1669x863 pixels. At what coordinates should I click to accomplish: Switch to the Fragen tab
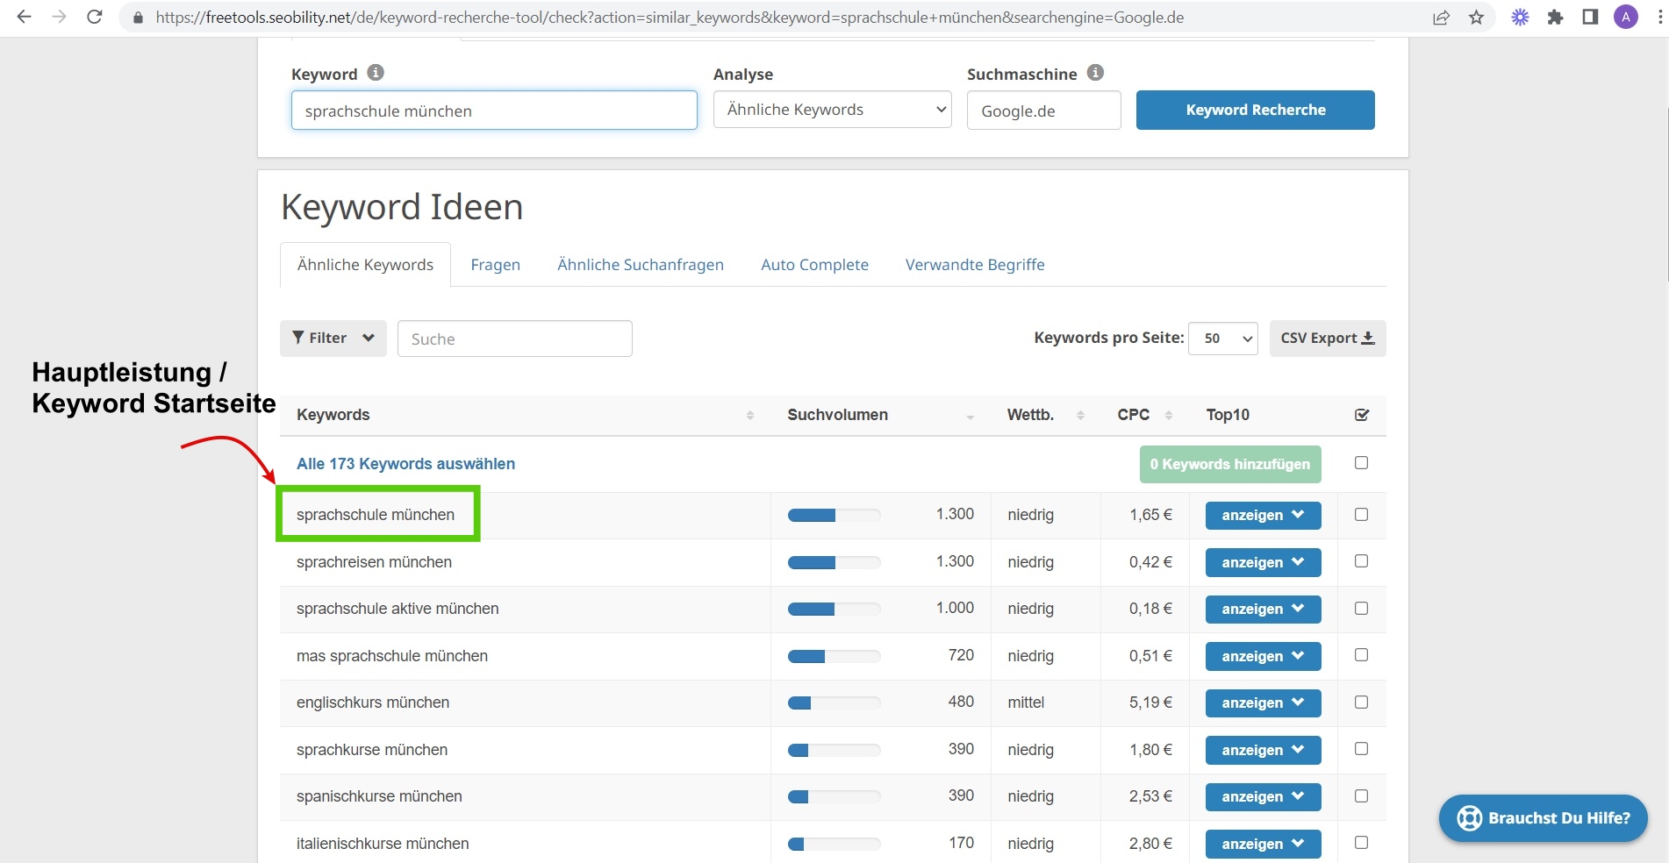[495, 265]
